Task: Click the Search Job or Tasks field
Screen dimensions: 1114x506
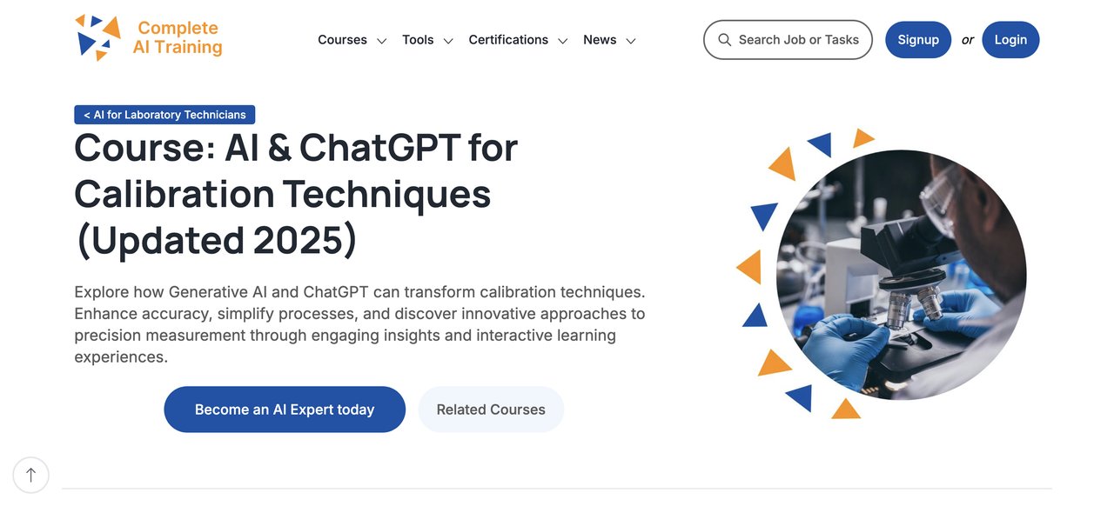Action: [788, 40]
